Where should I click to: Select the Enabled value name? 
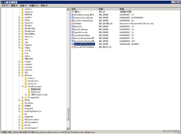[x=78, y=26]
